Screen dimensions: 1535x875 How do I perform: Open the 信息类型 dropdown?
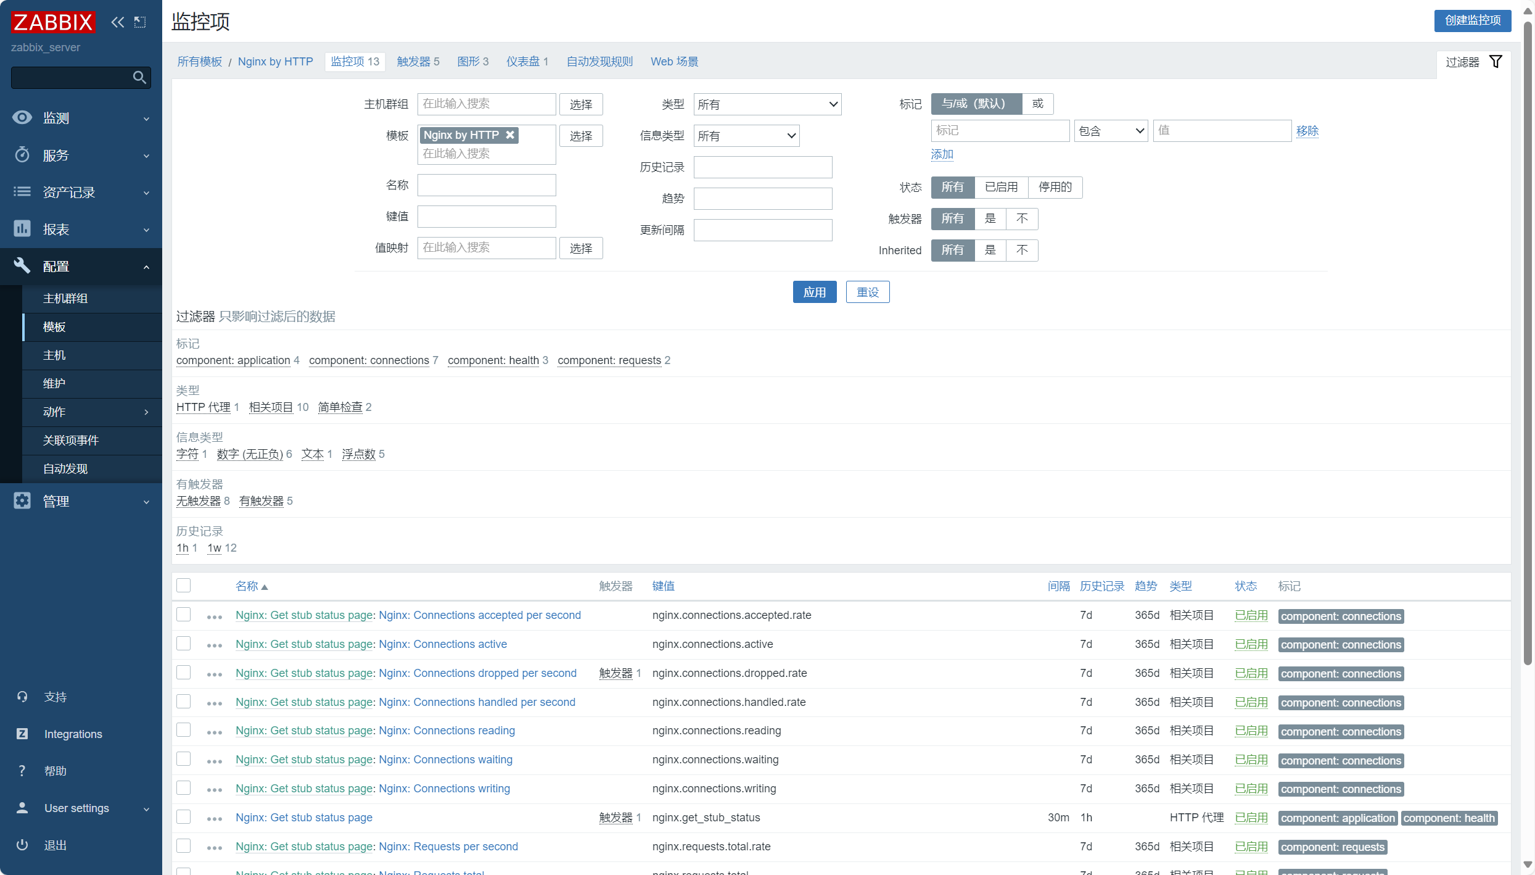(746, 136)
